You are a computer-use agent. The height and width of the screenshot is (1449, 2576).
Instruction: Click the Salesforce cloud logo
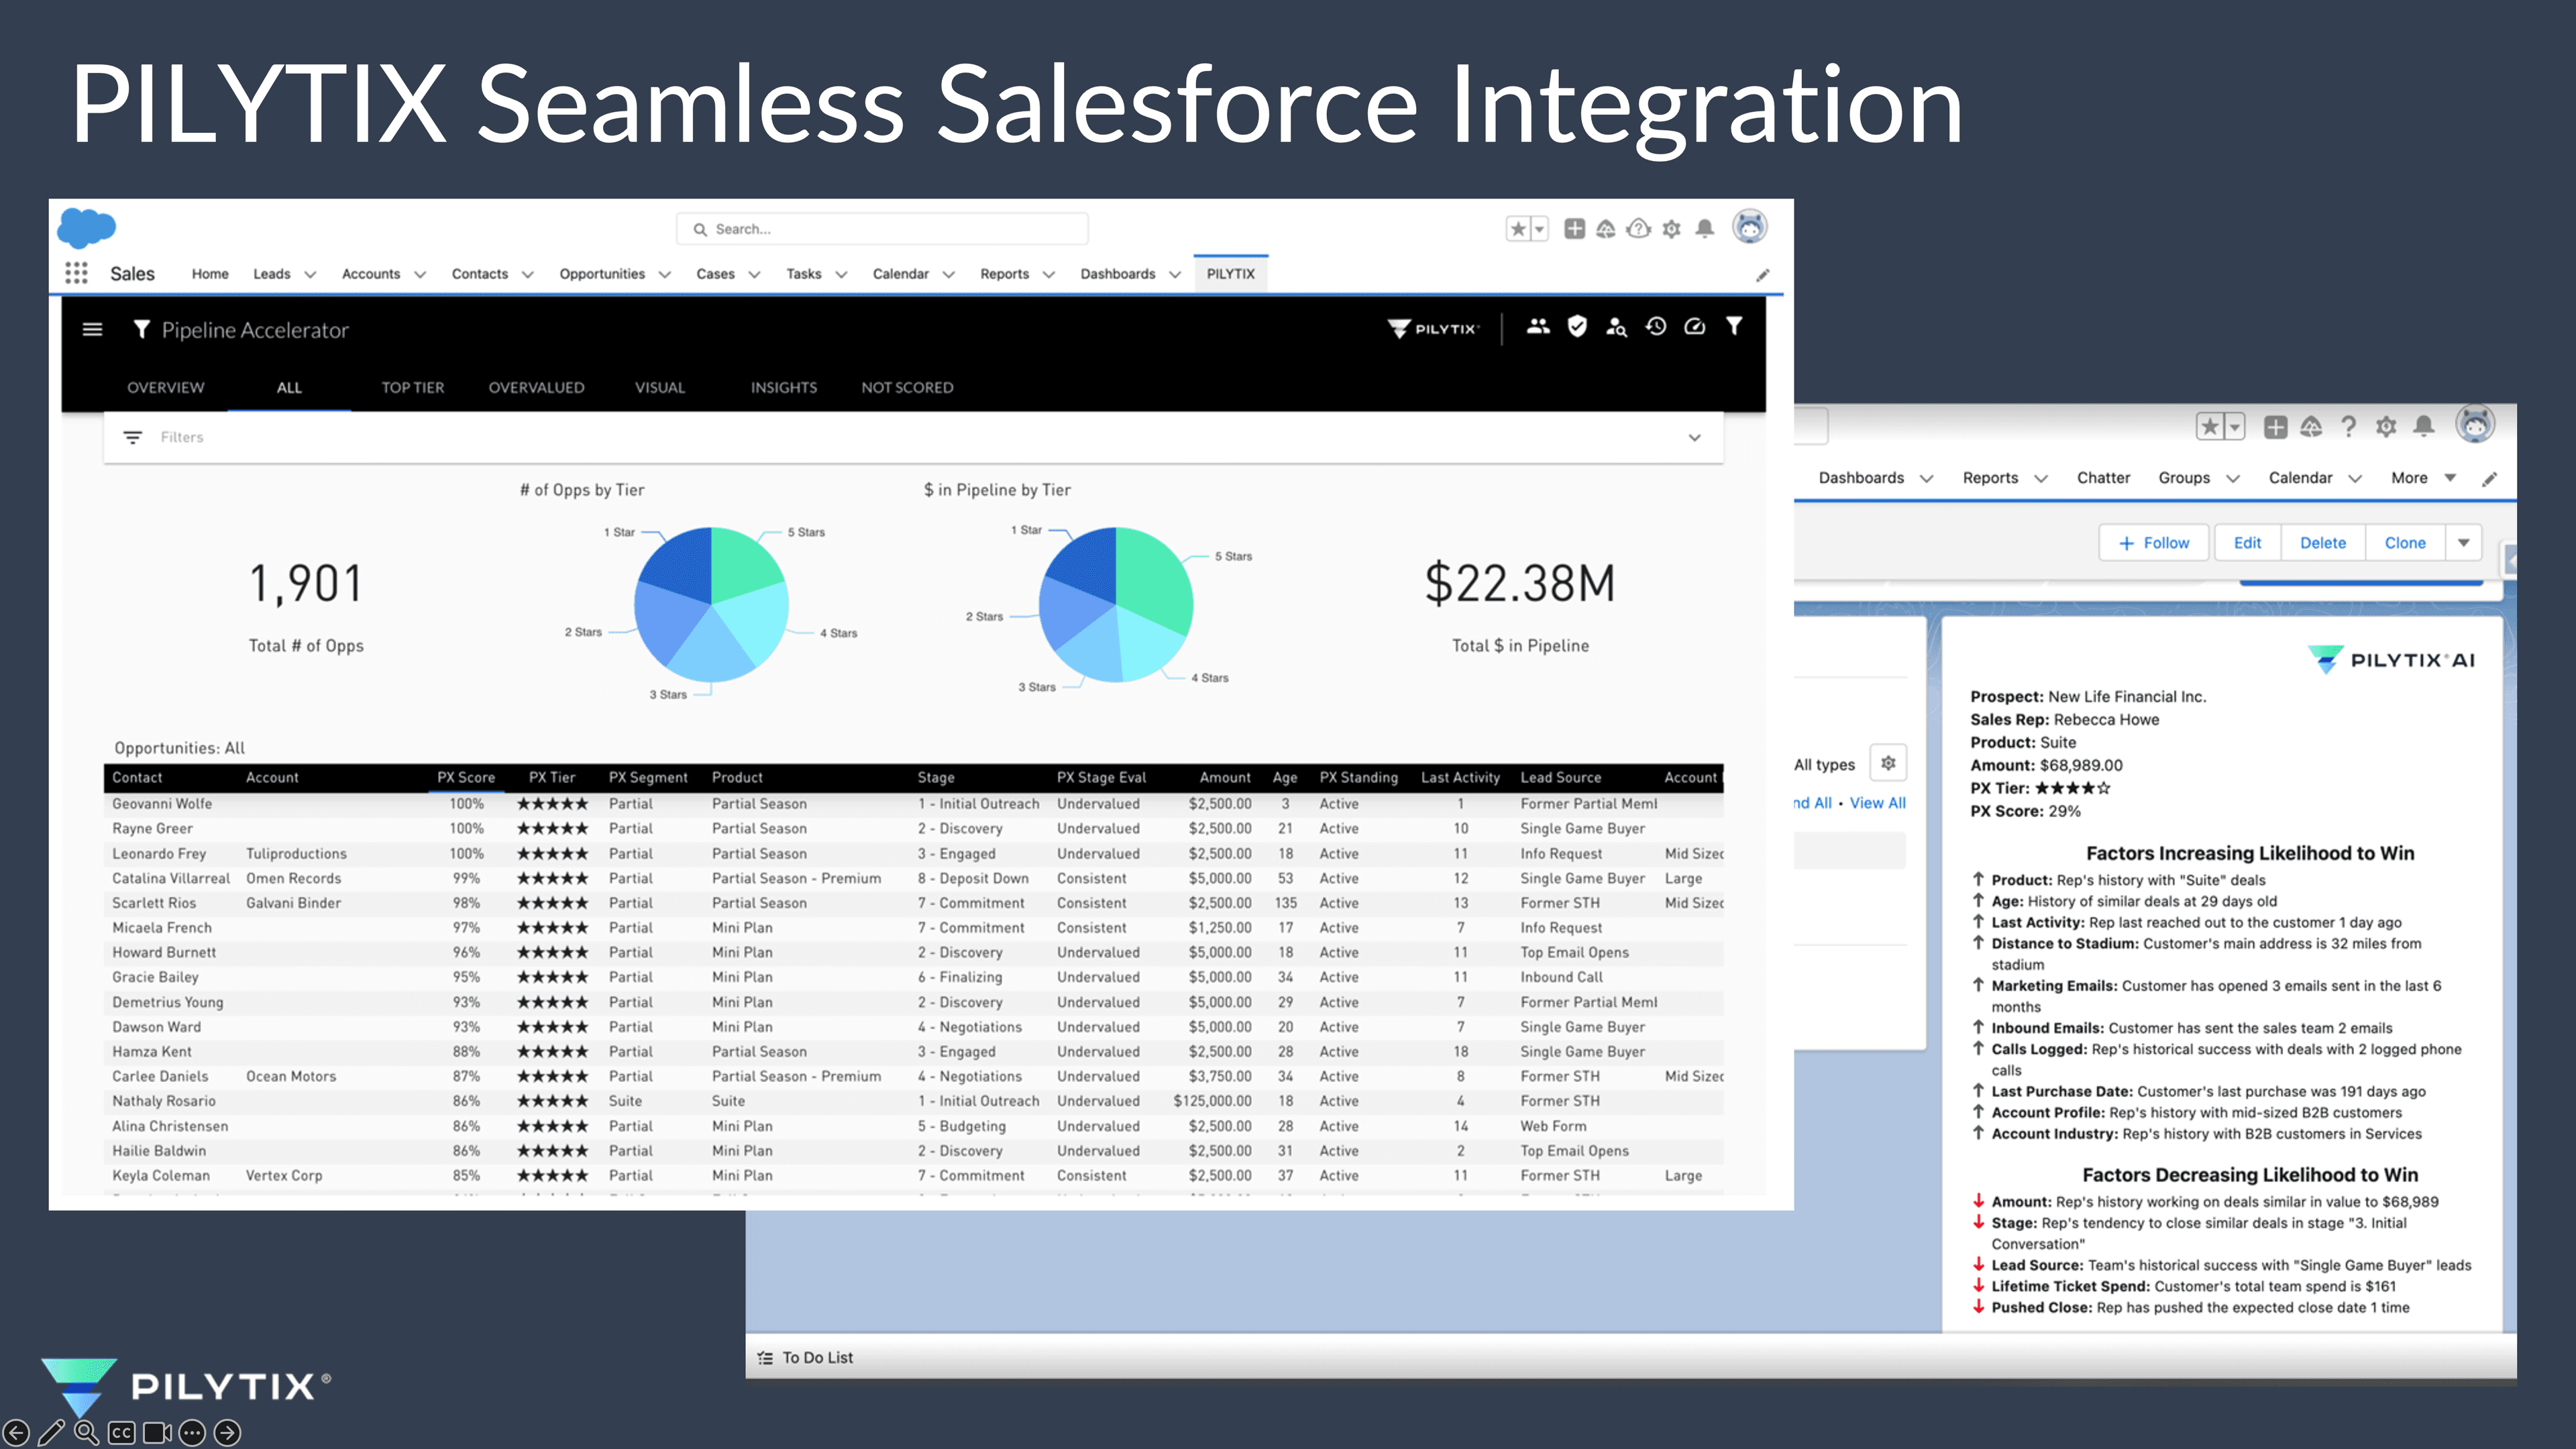(x=86, y=227)
